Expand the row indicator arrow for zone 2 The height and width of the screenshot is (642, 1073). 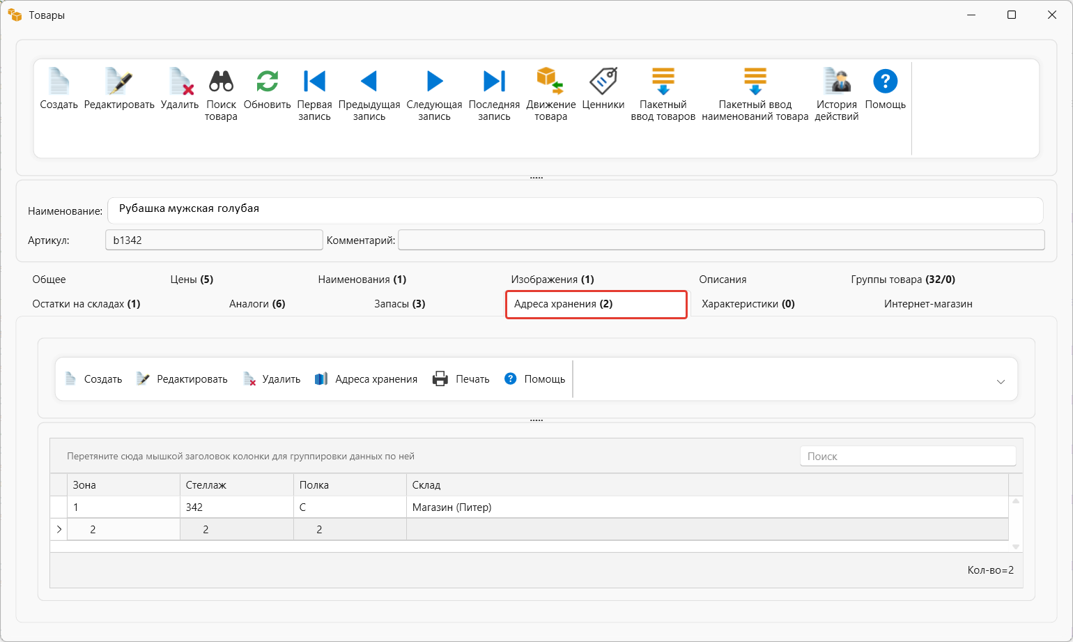[59, 530]
